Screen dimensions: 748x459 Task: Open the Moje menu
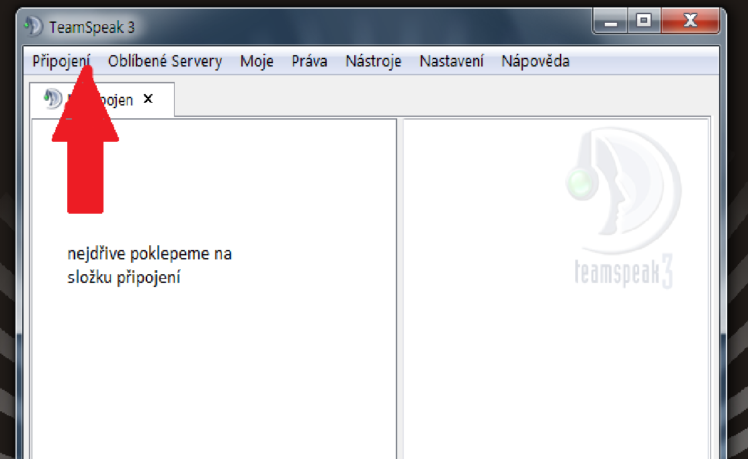257,62
